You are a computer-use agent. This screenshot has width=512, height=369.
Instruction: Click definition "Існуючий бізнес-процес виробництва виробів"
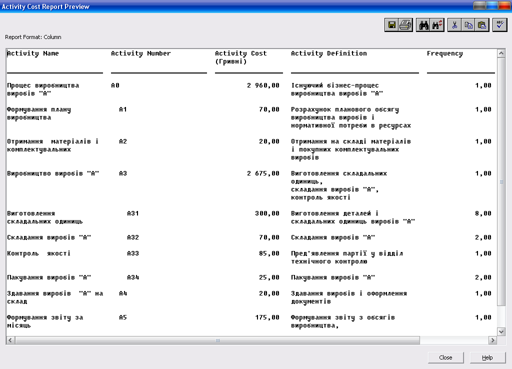(337, 89)
